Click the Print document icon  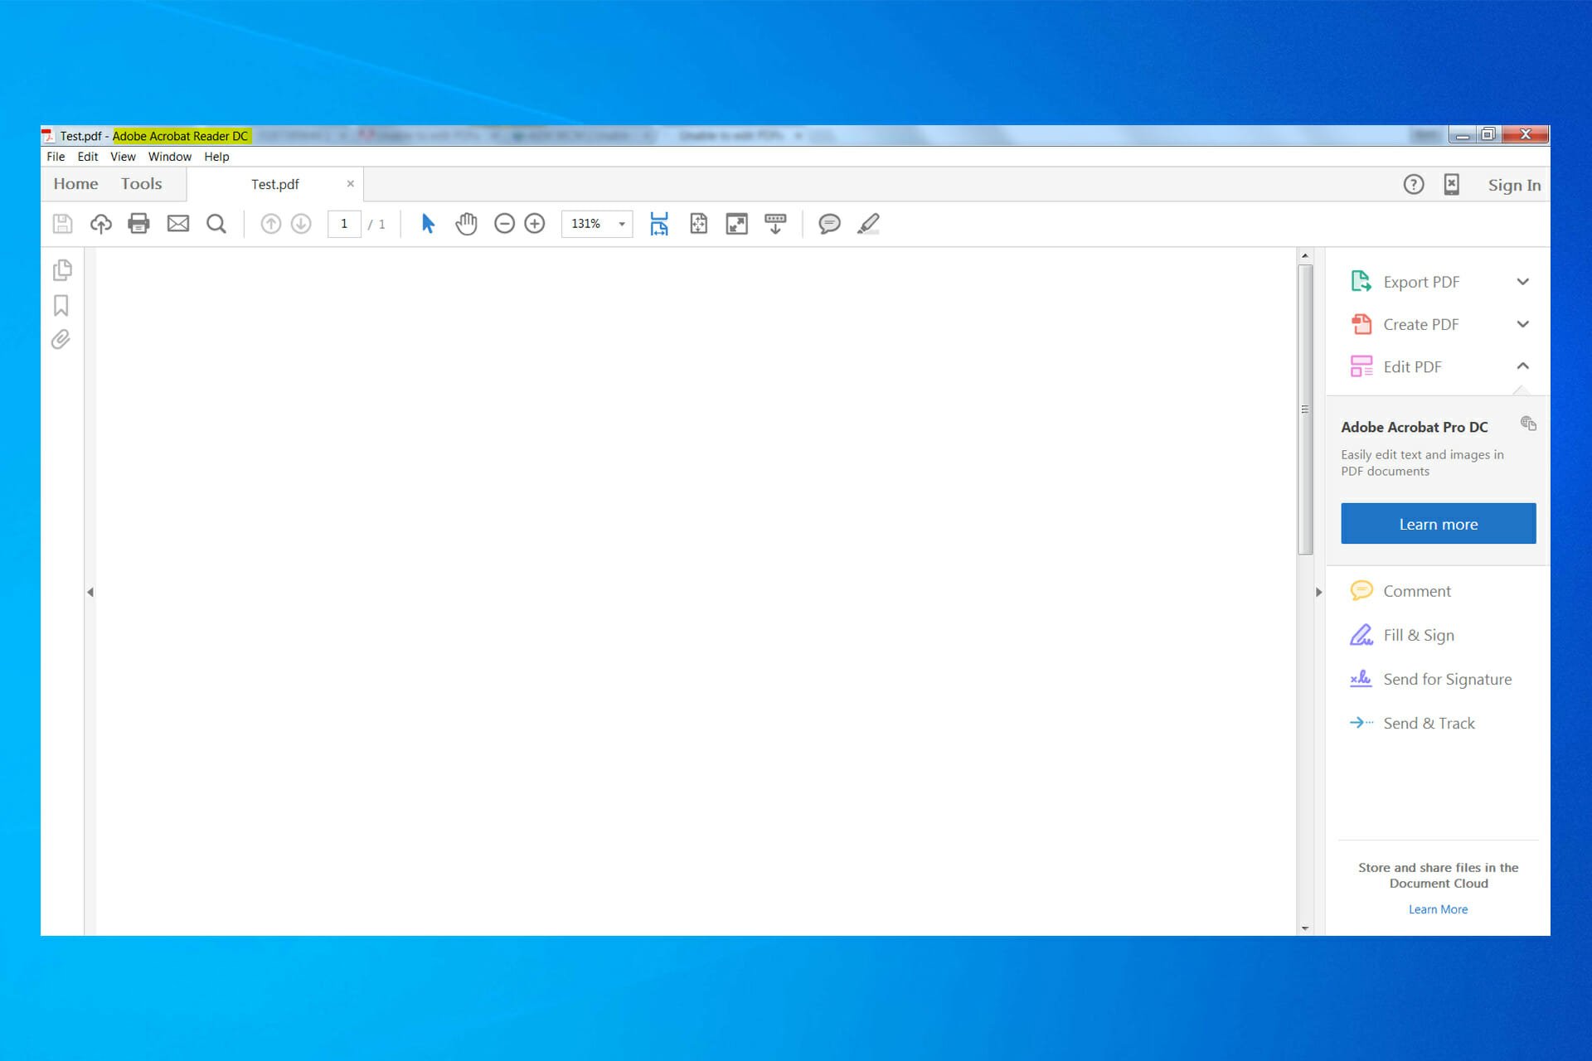click(x=138, y=224)
